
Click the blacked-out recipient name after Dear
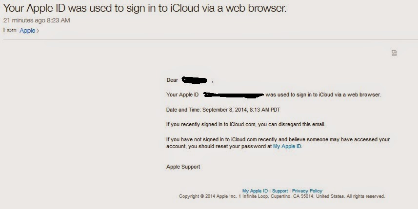(x=194, y=79)
